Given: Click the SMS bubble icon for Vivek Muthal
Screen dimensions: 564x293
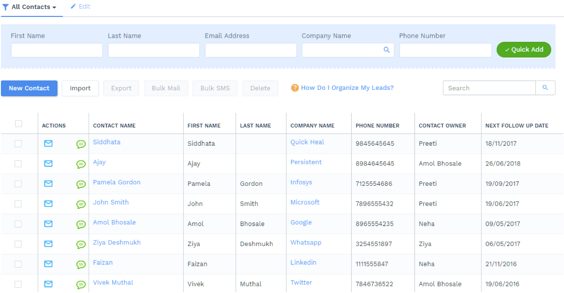Looking at the screenshot, I should click(x=81, y=285).
